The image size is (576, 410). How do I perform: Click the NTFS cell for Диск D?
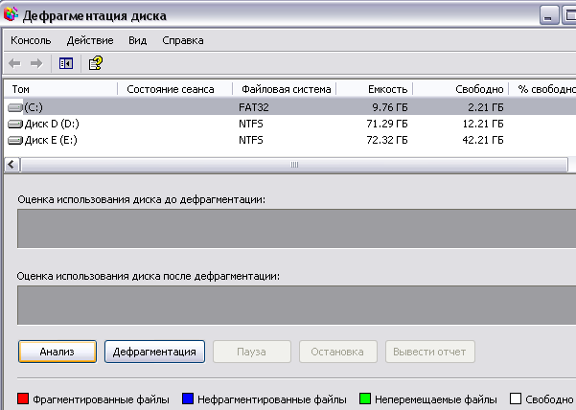point(251,125)
